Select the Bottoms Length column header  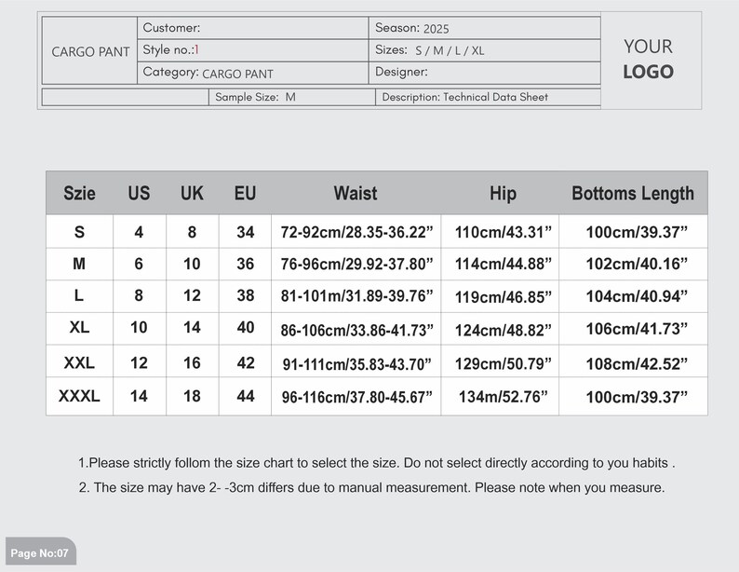(633, 194)
